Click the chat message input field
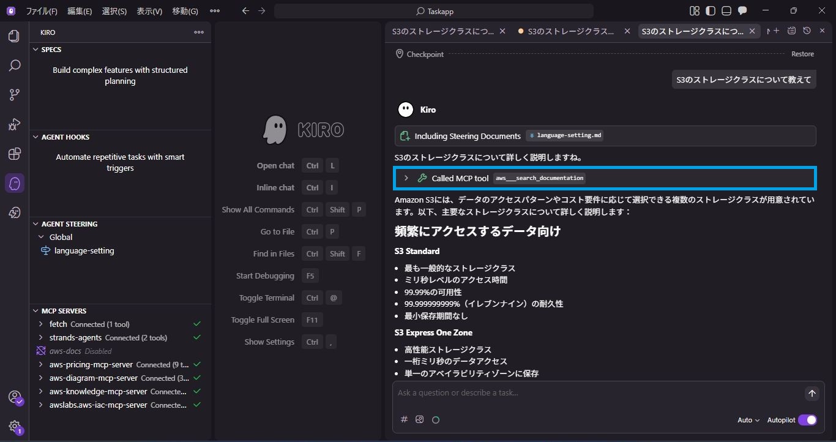 [x=597, y=393]
